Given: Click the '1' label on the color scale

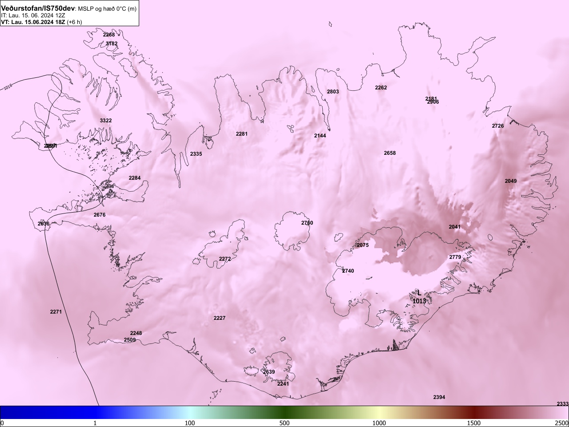Looking at the screenshot, I should tap(95, 423).
